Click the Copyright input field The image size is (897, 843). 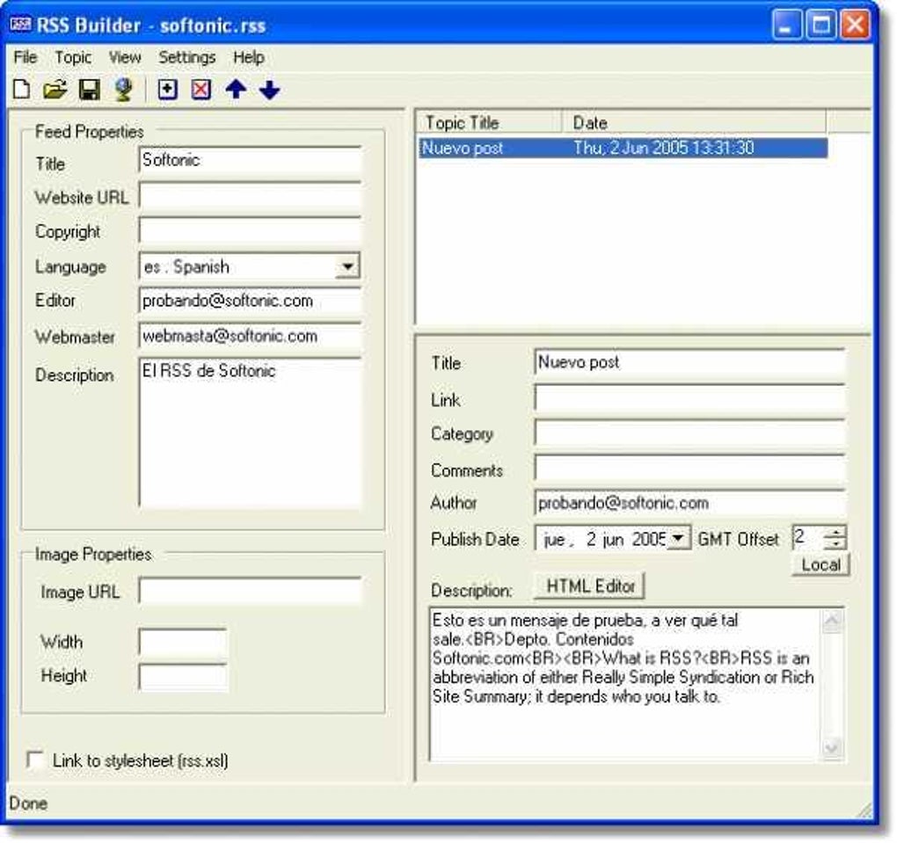250,231
